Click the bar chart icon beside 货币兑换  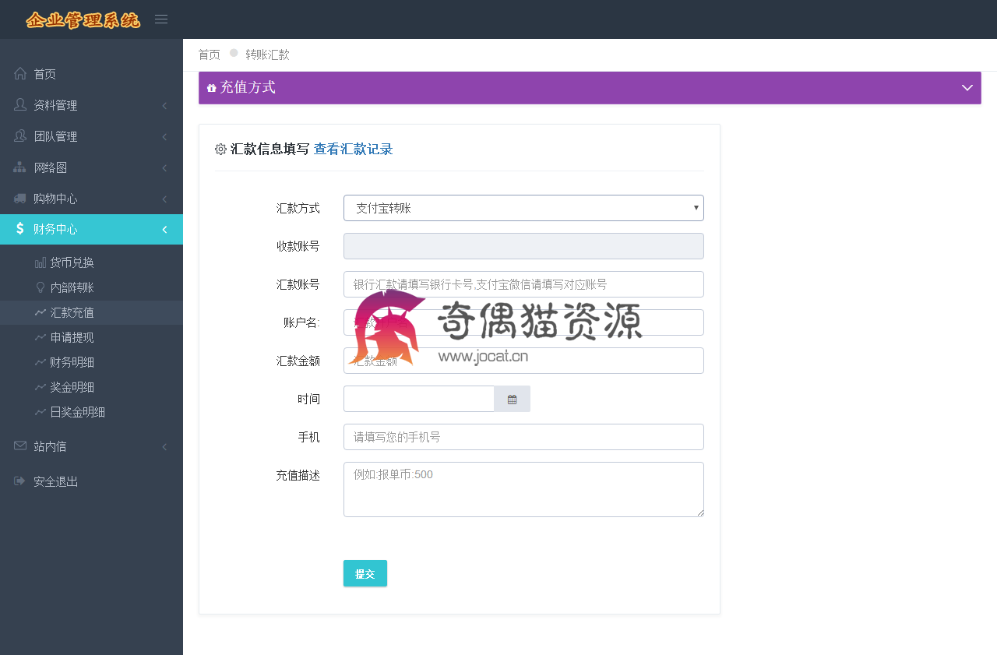coord(41,262)
